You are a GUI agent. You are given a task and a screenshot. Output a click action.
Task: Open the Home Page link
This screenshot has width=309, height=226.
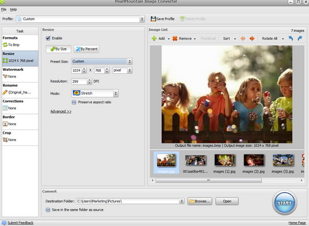297,223
